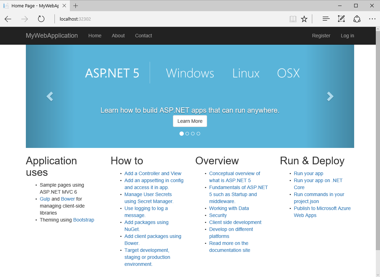Select the fourth carousel indicator dot

pos(198,134)
